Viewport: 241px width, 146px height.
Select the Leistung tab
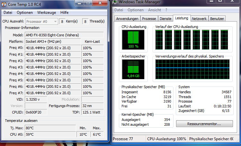tap(182, 18)
